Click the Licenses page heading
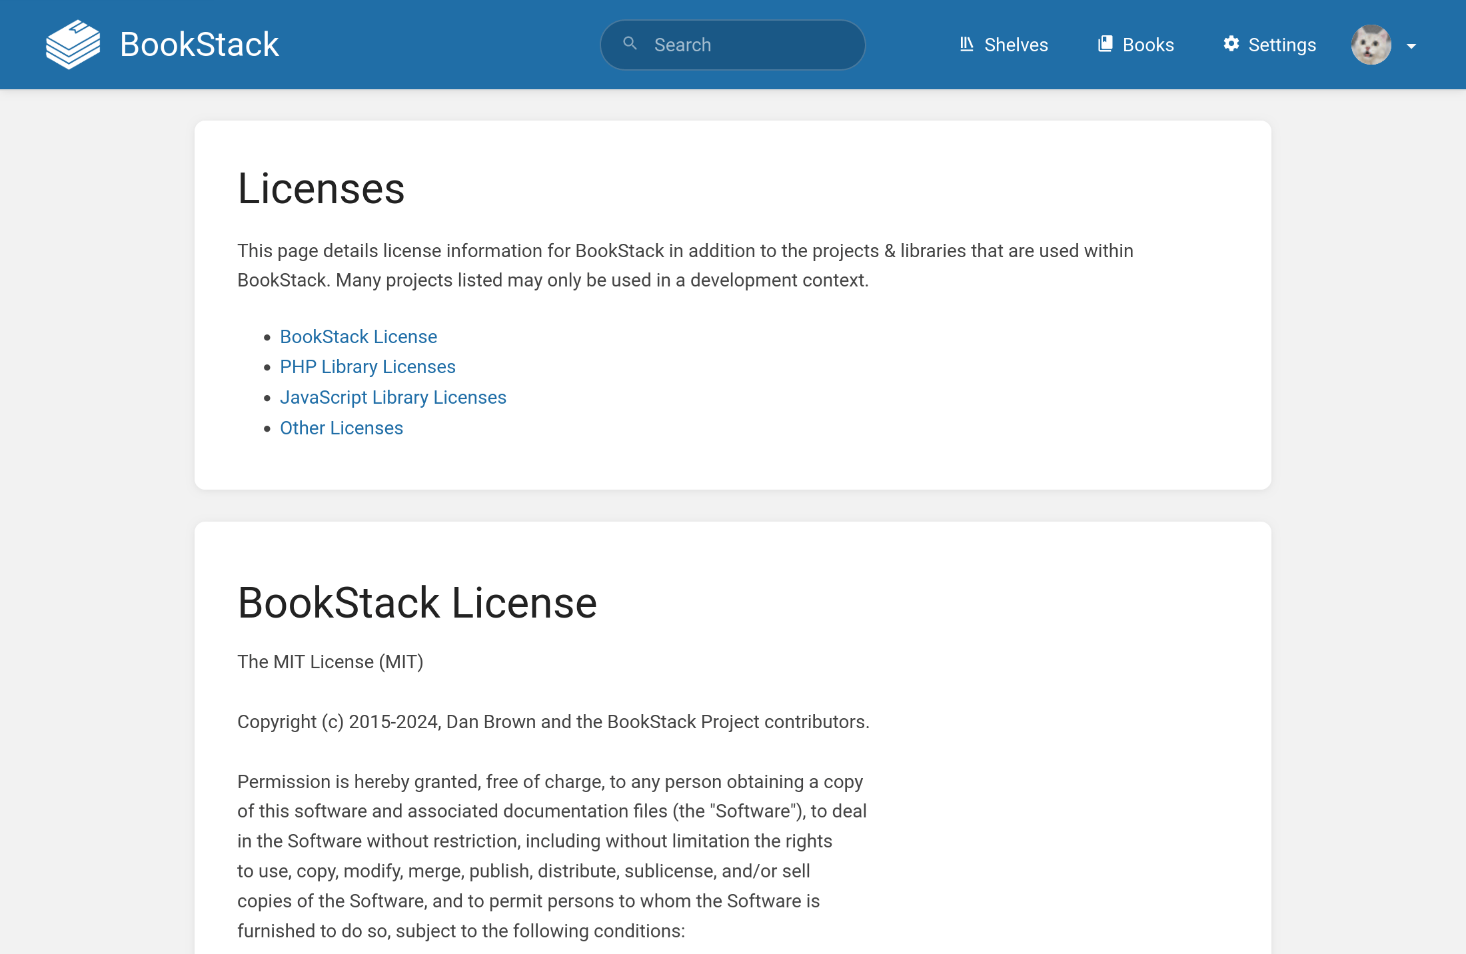This screenshot has height=954, width=1466. 321,189
